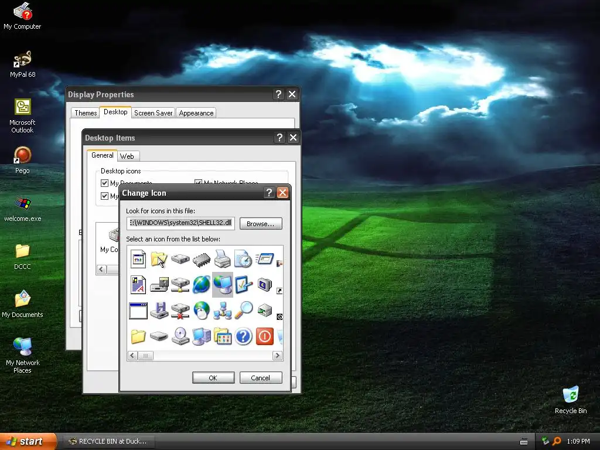Select the first document with window picture icon
This screenshot has width=600, height=450.
138,258
